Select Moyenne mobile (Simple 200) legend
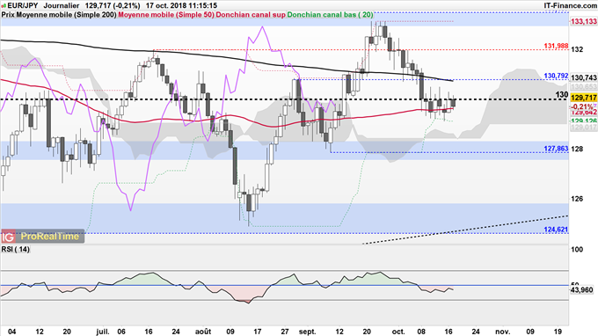Viewport: 598px width, 336px height. [66, 14]
